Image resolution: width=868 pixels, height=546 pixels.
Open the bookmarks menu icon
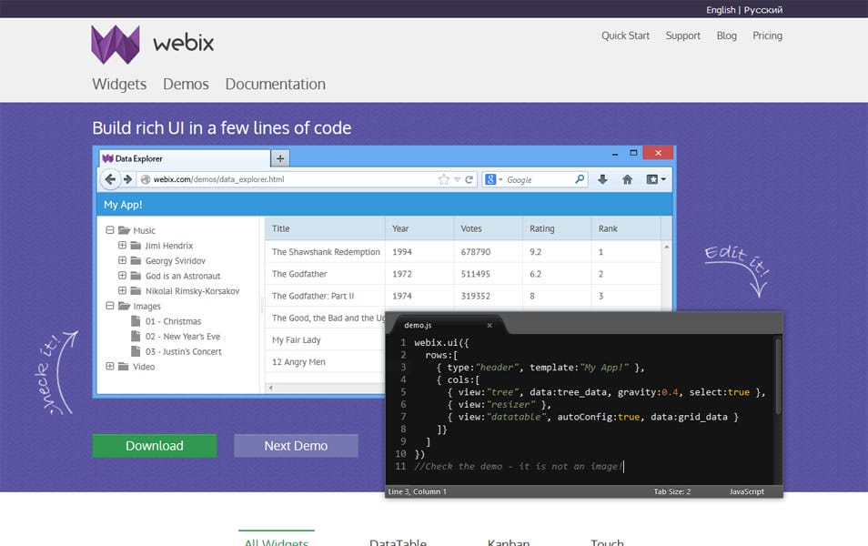pos(655,179)
